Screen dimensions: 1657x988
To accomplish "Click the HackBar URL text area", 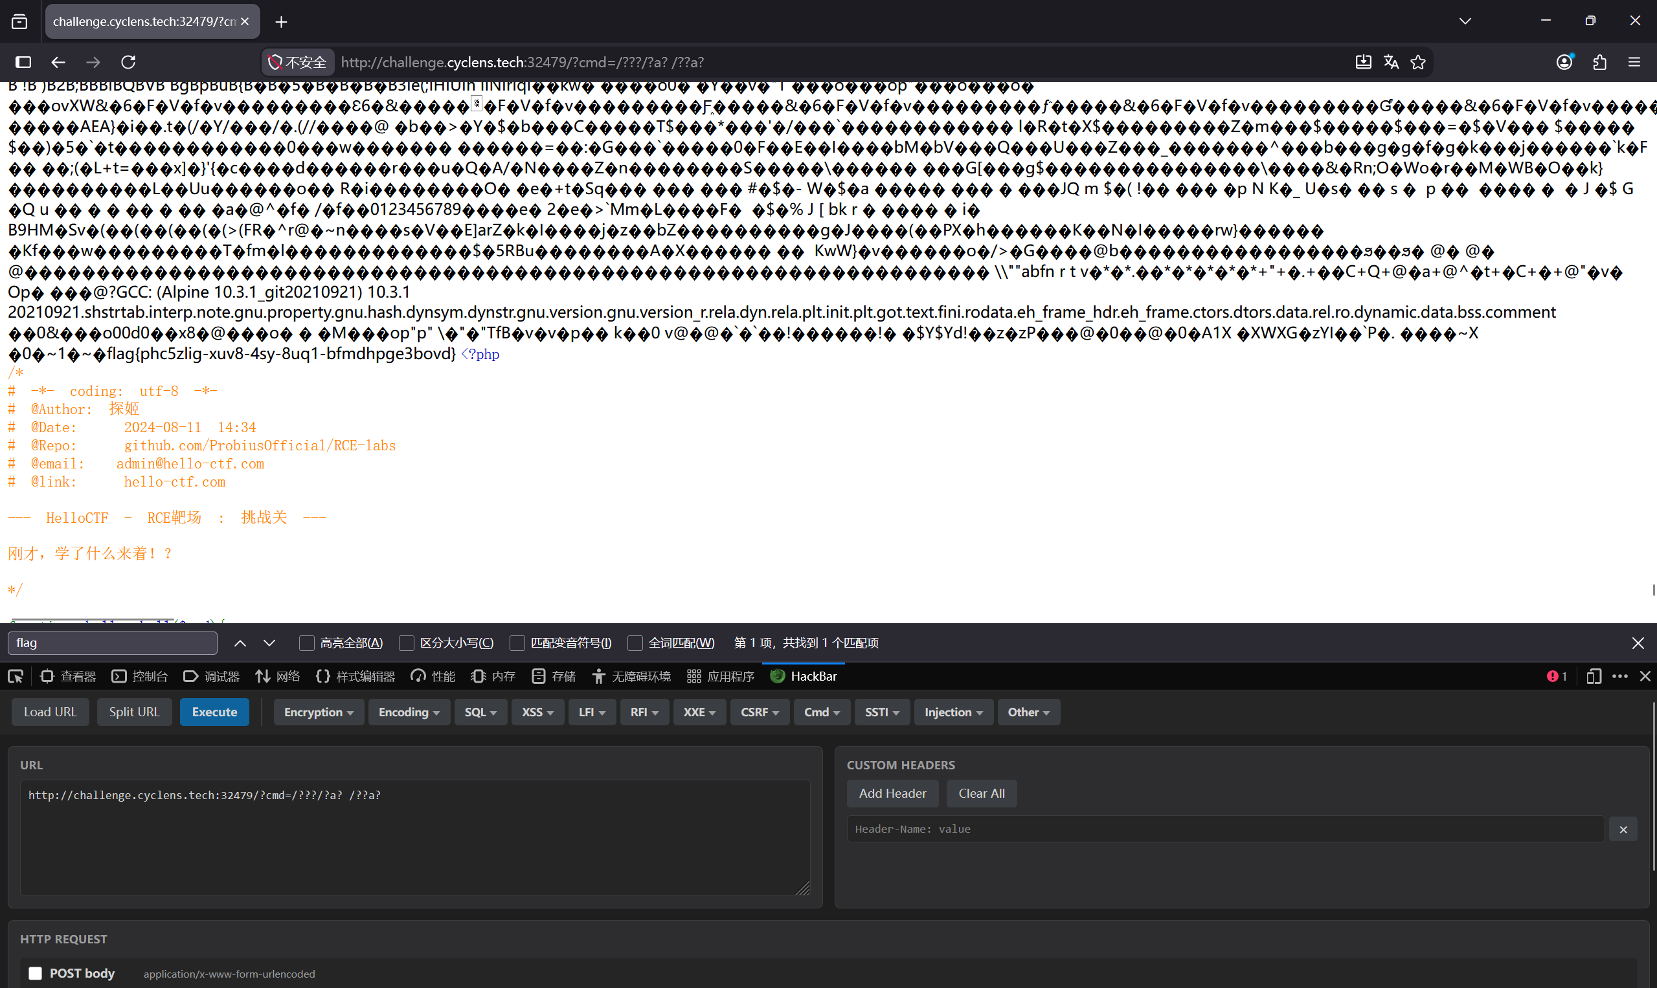I will coord(415,837).
